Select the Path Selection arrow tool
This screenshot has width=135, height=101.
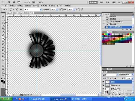(x=3, y=66)
